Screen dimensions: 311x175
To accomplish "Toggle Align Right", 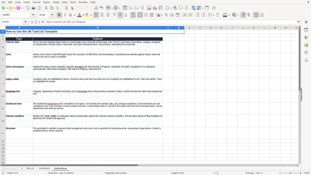I will pos(108,15).
